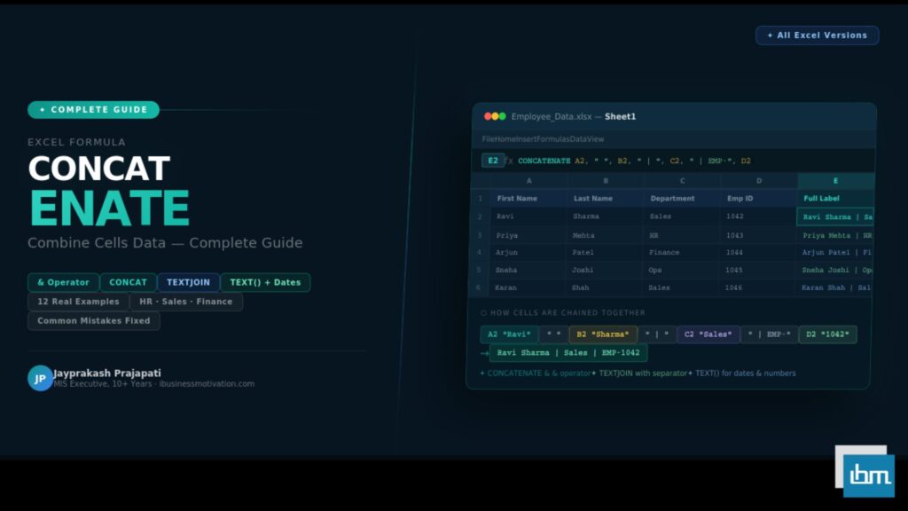The width and height of the screenshot is (908, 511).
Task: Select the TEXT() + Dates tag
Action: coord(265,282)
